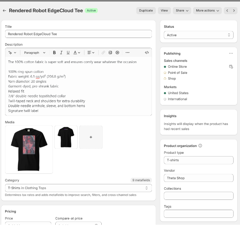Add new media with plus tile
The width and height of the screenshot is (240, 229).
click(x=91, y=137)
